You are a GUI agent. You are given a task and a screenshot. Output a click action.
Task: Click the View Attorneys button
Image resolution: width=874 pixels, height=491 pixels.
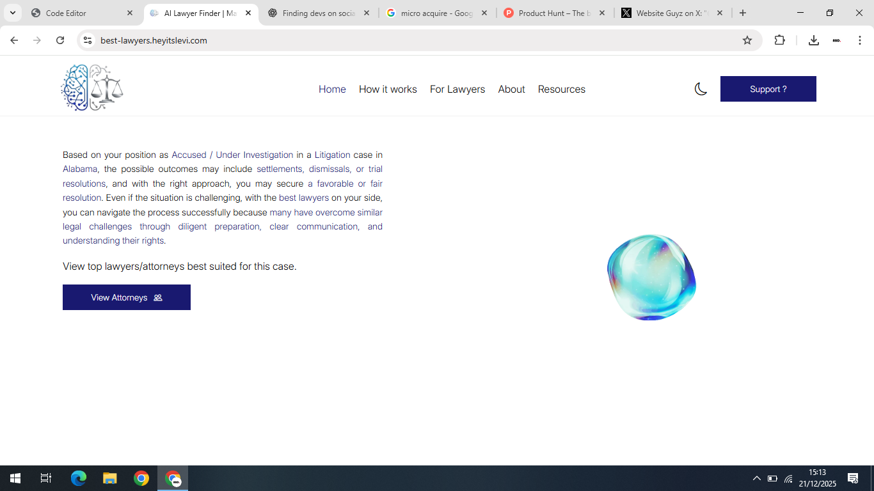(127, 297)
